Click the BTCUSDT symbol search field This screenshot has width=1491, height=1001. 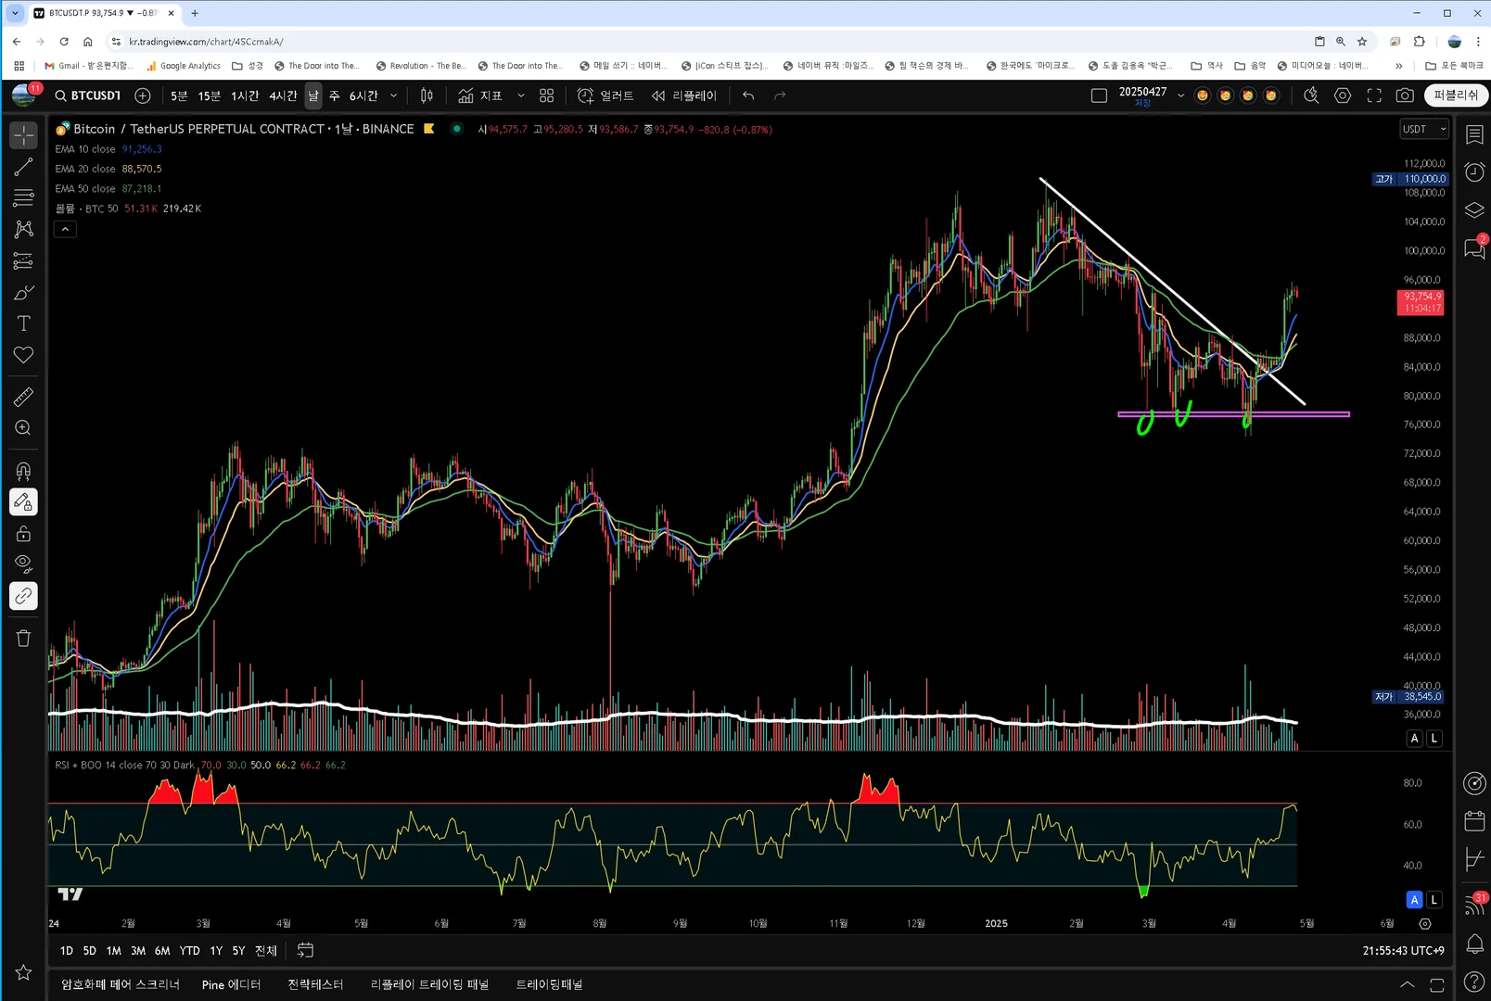[x=88, y=95]
